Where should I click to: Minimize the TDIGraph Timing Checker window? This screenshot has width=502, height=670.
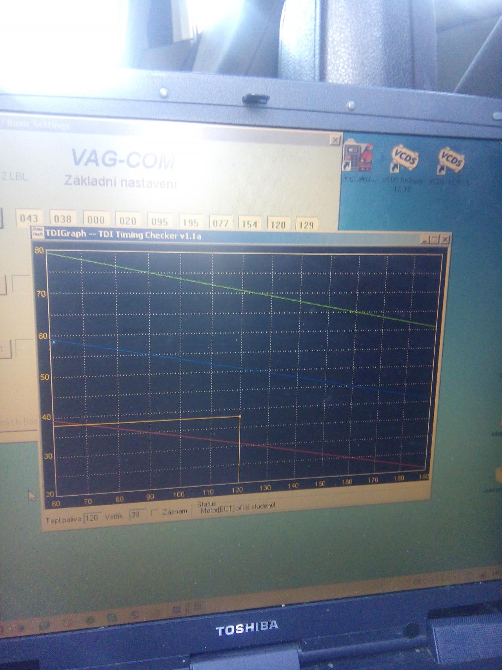click(x=426, y=239)
